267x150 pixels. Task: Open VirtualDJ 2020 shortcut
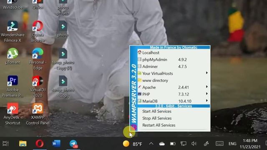coord(38,86)
